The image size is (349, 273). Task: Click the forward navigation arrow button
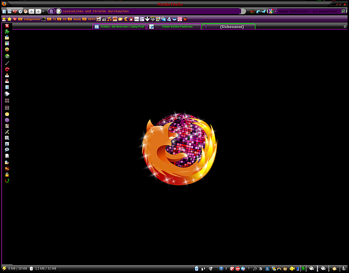38,11
